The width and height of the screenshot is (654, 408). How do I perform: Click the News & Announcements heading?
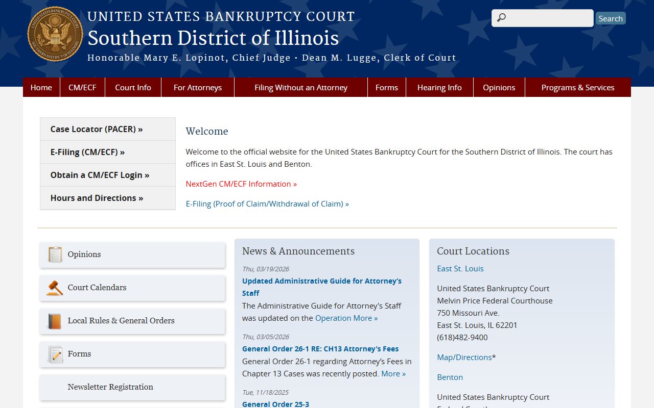coord(298,251)
